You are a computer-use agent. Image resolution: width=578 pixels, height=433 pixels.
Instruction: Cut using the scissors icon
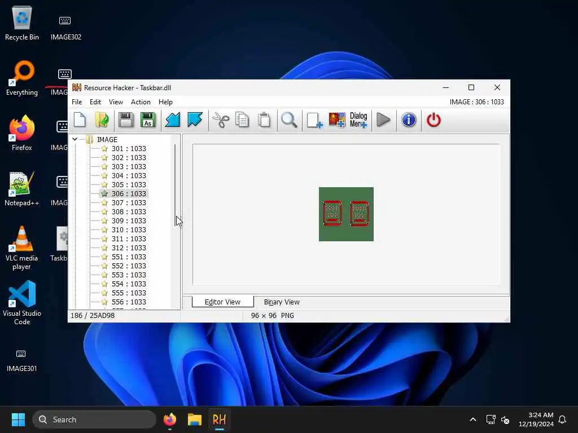point(221,120)
